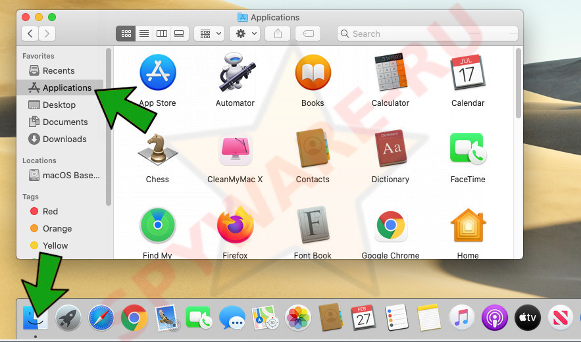Viewport: 581px width, 342px height.
Task: Switch to column view
Action: point(162,34)
